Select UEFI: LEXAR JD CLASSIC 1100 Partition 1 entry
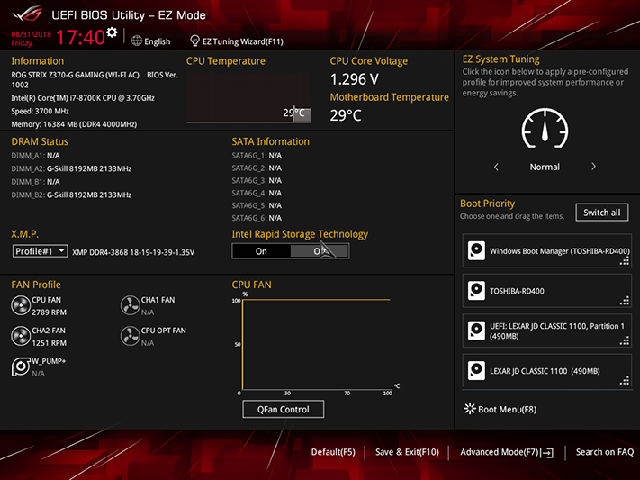The image size is (640, 480). click(x=547, y=331)
